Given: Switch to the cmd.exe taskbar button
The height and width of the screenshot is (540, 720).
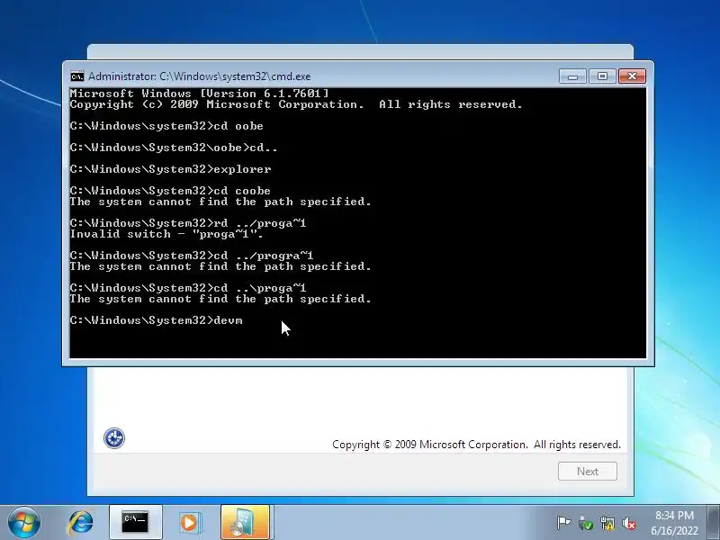Looking at the screenshot, I should click(x=136, y=522).
